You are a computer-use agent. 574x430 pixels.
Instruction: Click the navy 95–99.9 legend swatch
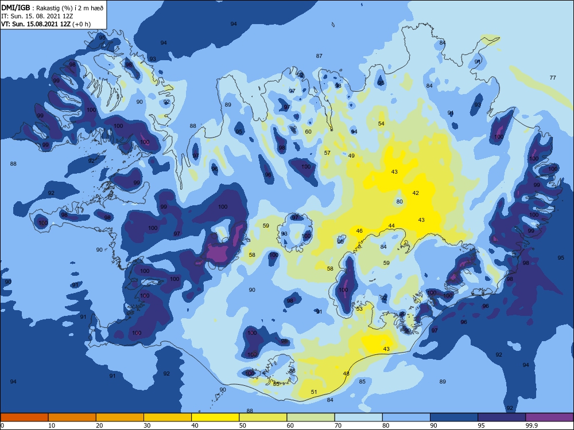tap(502, 417)
